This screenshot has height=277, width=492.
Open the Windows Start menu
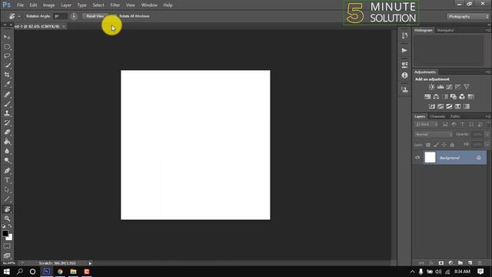[7, 272]
